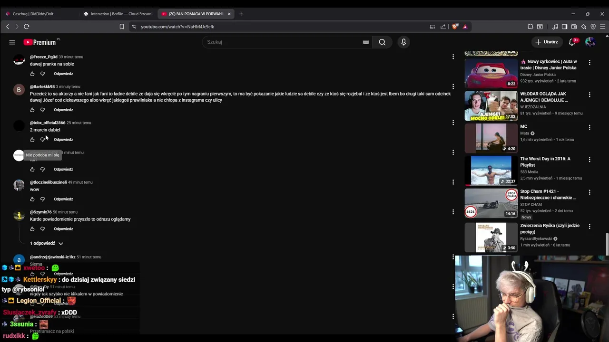The image size is (609, 342).
Task: Reply to @Bartekk98 with Odpowiedz
Action: tap(63, 110)
